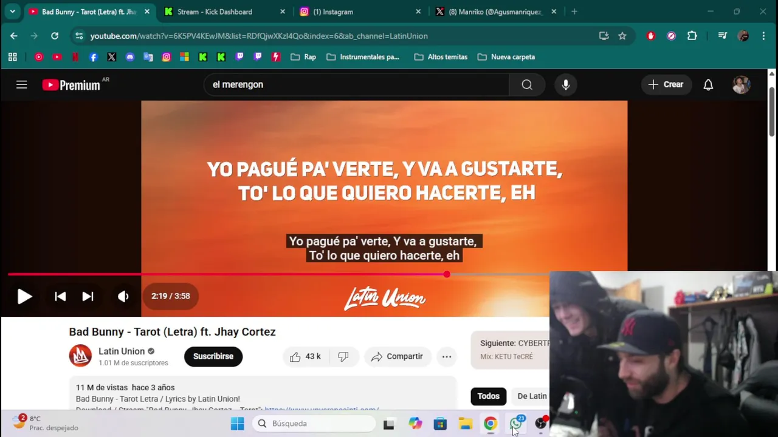Screen dimensions: 778x437
Task: Open File Explorer from the taskbar
Action: click(466, 424)
